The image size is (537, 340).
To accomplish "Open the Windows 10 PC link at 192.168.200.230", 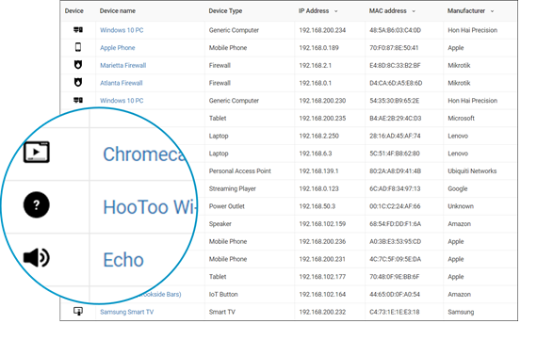I will 122,101.
